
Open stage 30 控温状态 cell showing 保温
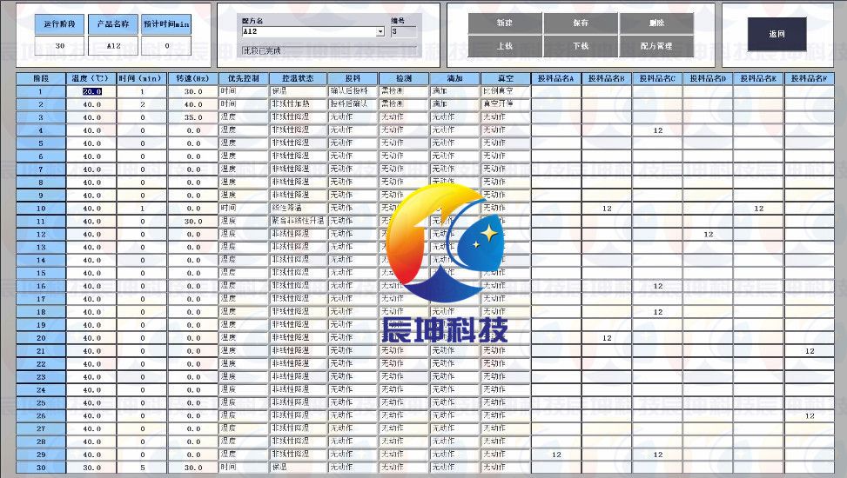coord(299,468)
